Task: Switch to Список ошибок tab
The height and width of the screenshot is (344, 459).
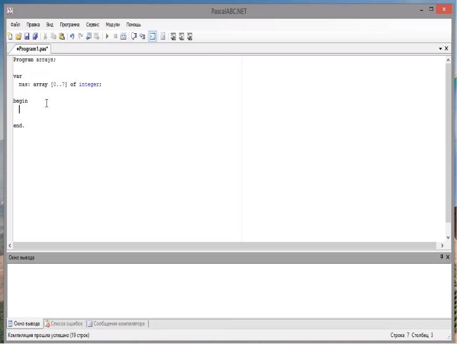Action: pyautogui.click(x=64, y=323)
